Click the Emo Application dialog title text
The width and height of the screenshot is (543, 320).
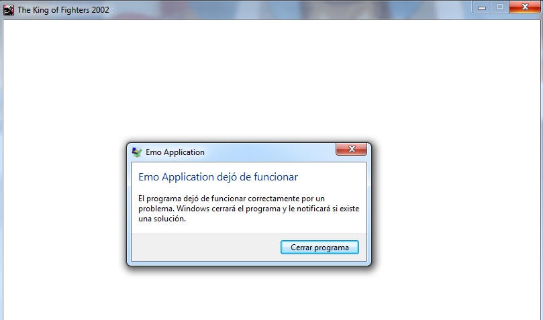(175, 152)
